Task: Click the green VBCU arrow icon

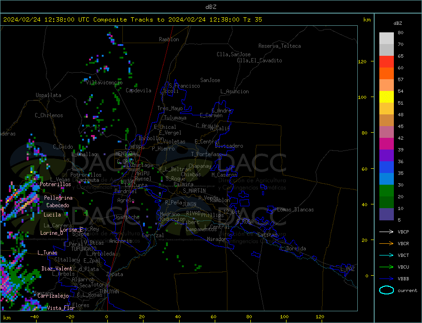Action: 386,267
